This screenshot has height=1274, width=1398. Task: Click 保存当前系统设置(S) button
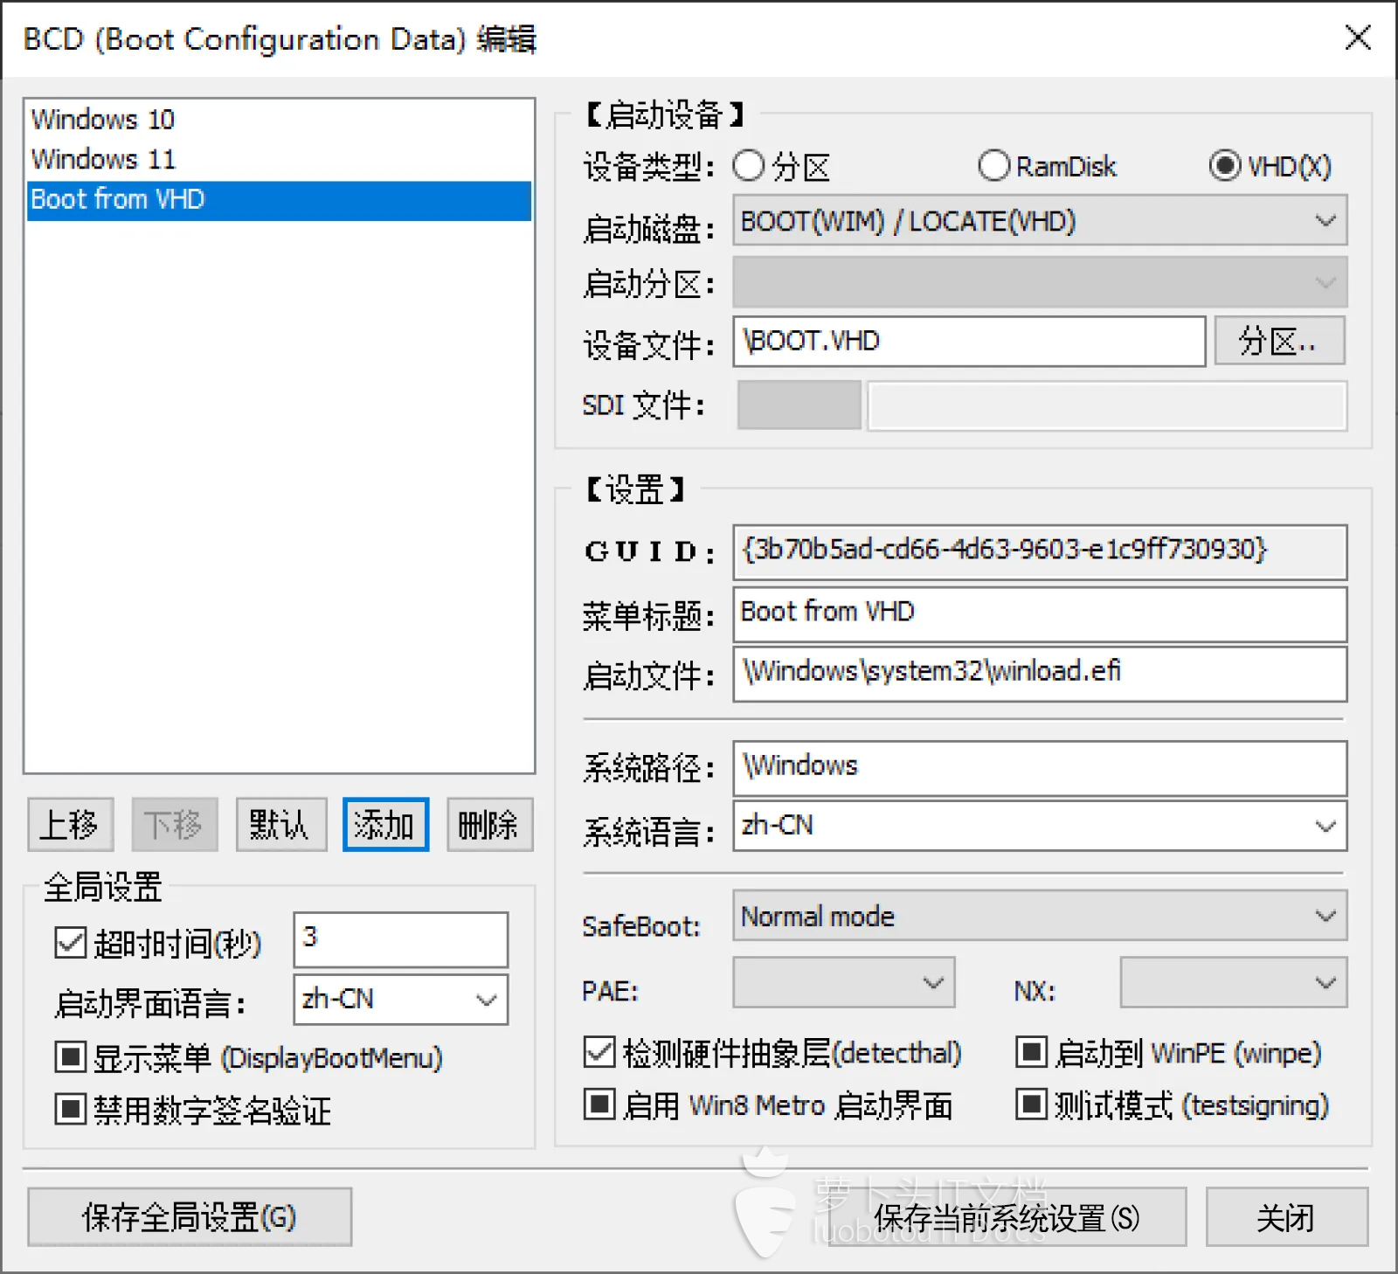coord(1007,1217)
